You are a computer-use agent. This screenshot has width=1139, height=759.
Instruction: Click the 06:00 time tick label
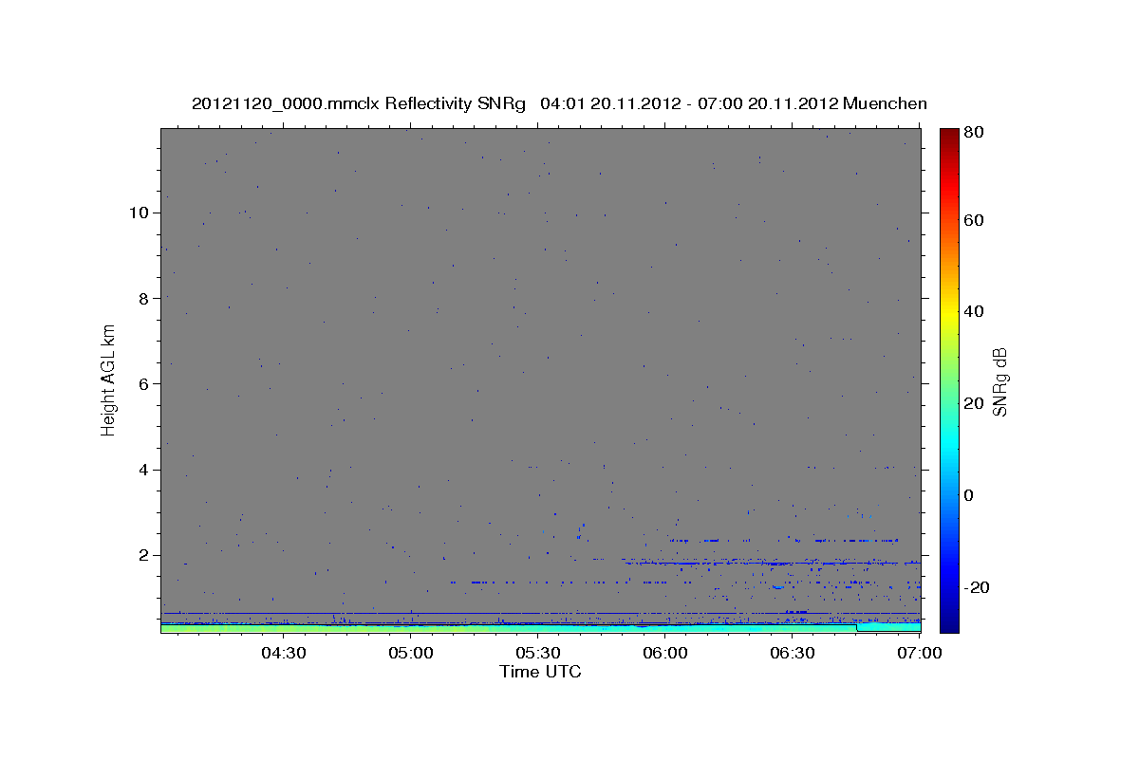click(x=664, y=653)
